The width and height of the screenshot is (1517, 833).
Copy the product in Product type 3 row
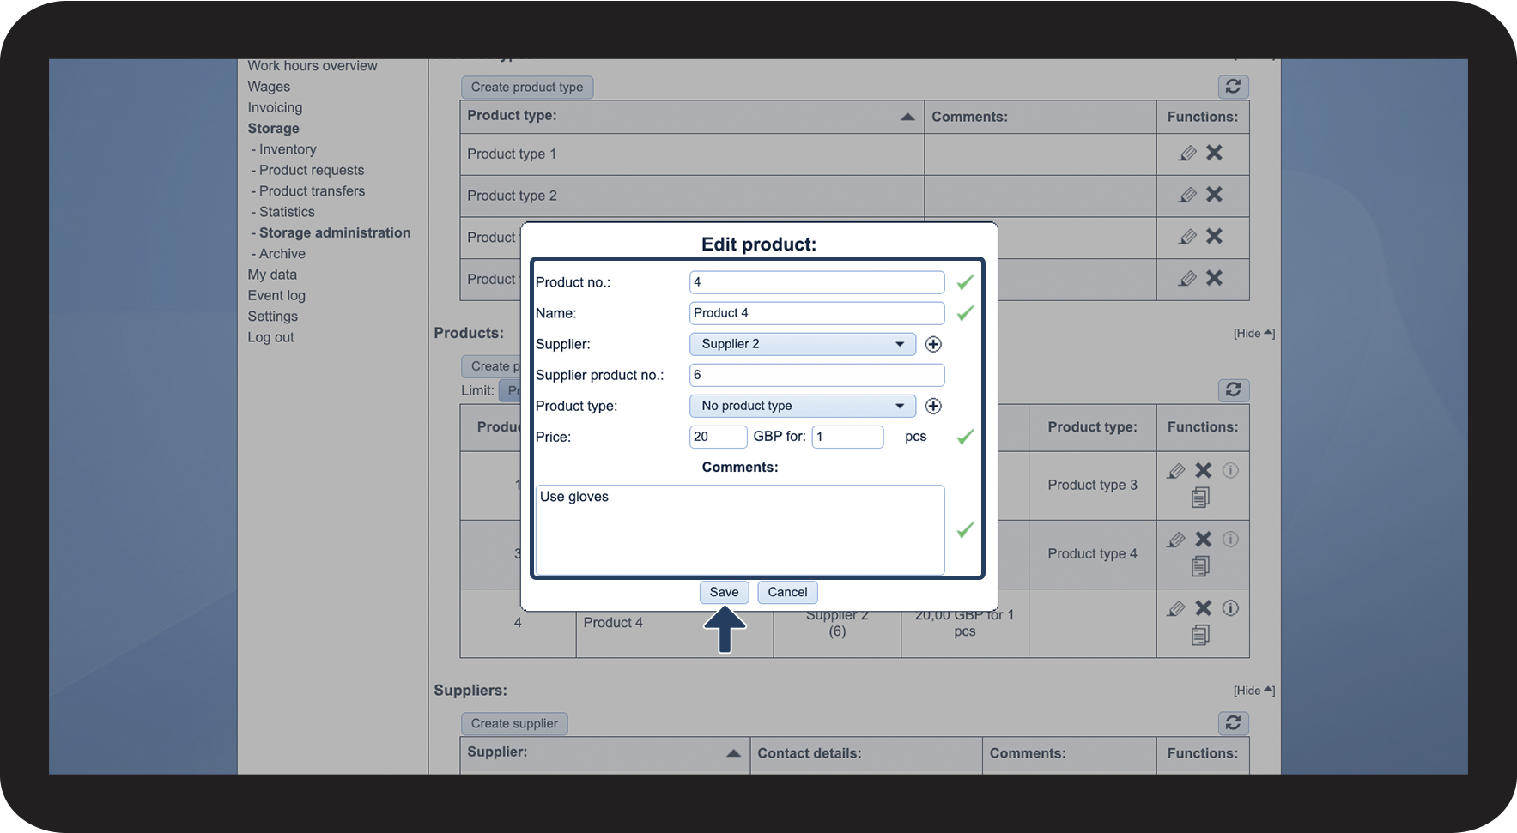point(1200,498)
